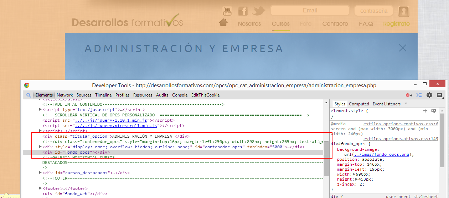This screenshot has width=449, height=198.
Task: Expand the footer element node
Action: pyautogui.click(x=40, y=188)
